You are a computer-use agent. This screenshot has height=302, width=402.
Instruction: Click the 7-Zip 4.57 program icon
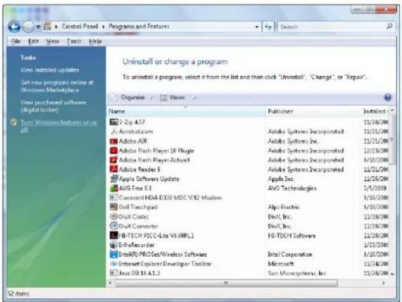[x=114, y=122]
